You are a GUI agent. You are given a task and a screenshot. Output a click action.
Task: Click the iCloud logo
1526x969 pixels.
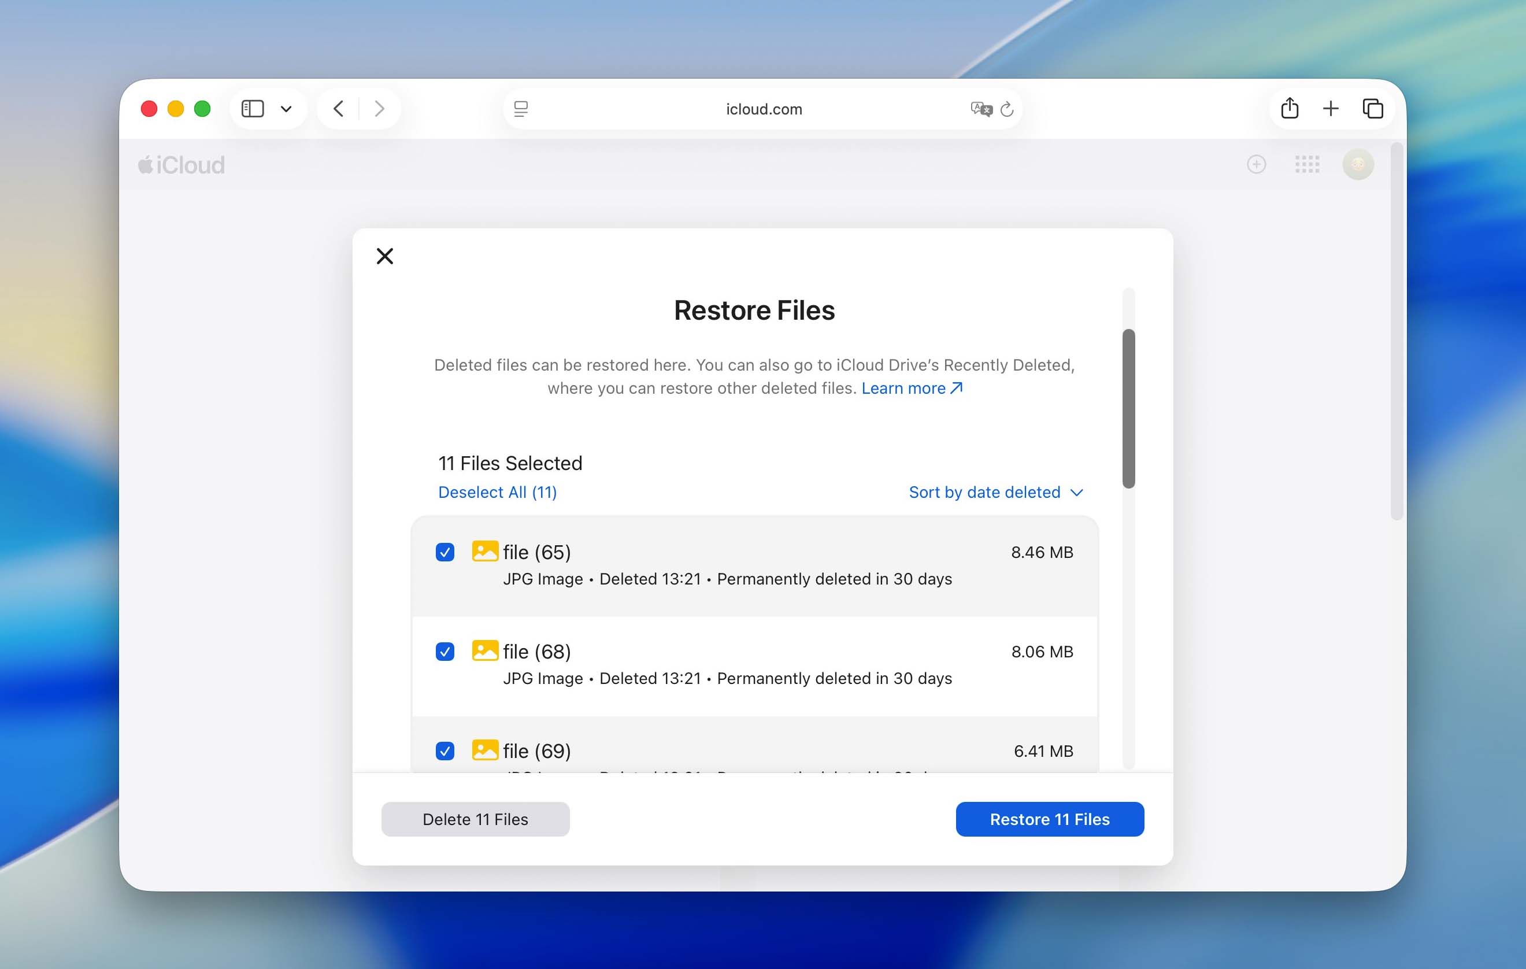[x=182, y=165]
